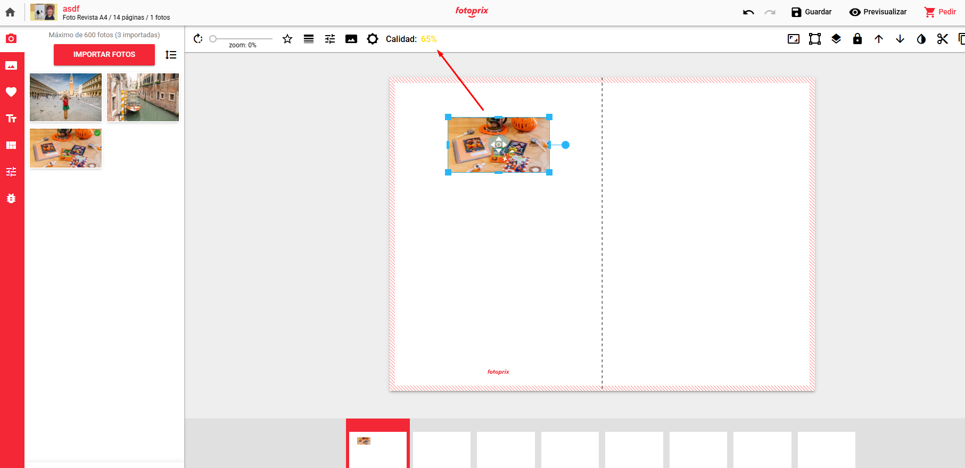Click the transform bounding box icon
Image resolution: width=965 pixels, height=468 pixels.
tap(815, 39)
